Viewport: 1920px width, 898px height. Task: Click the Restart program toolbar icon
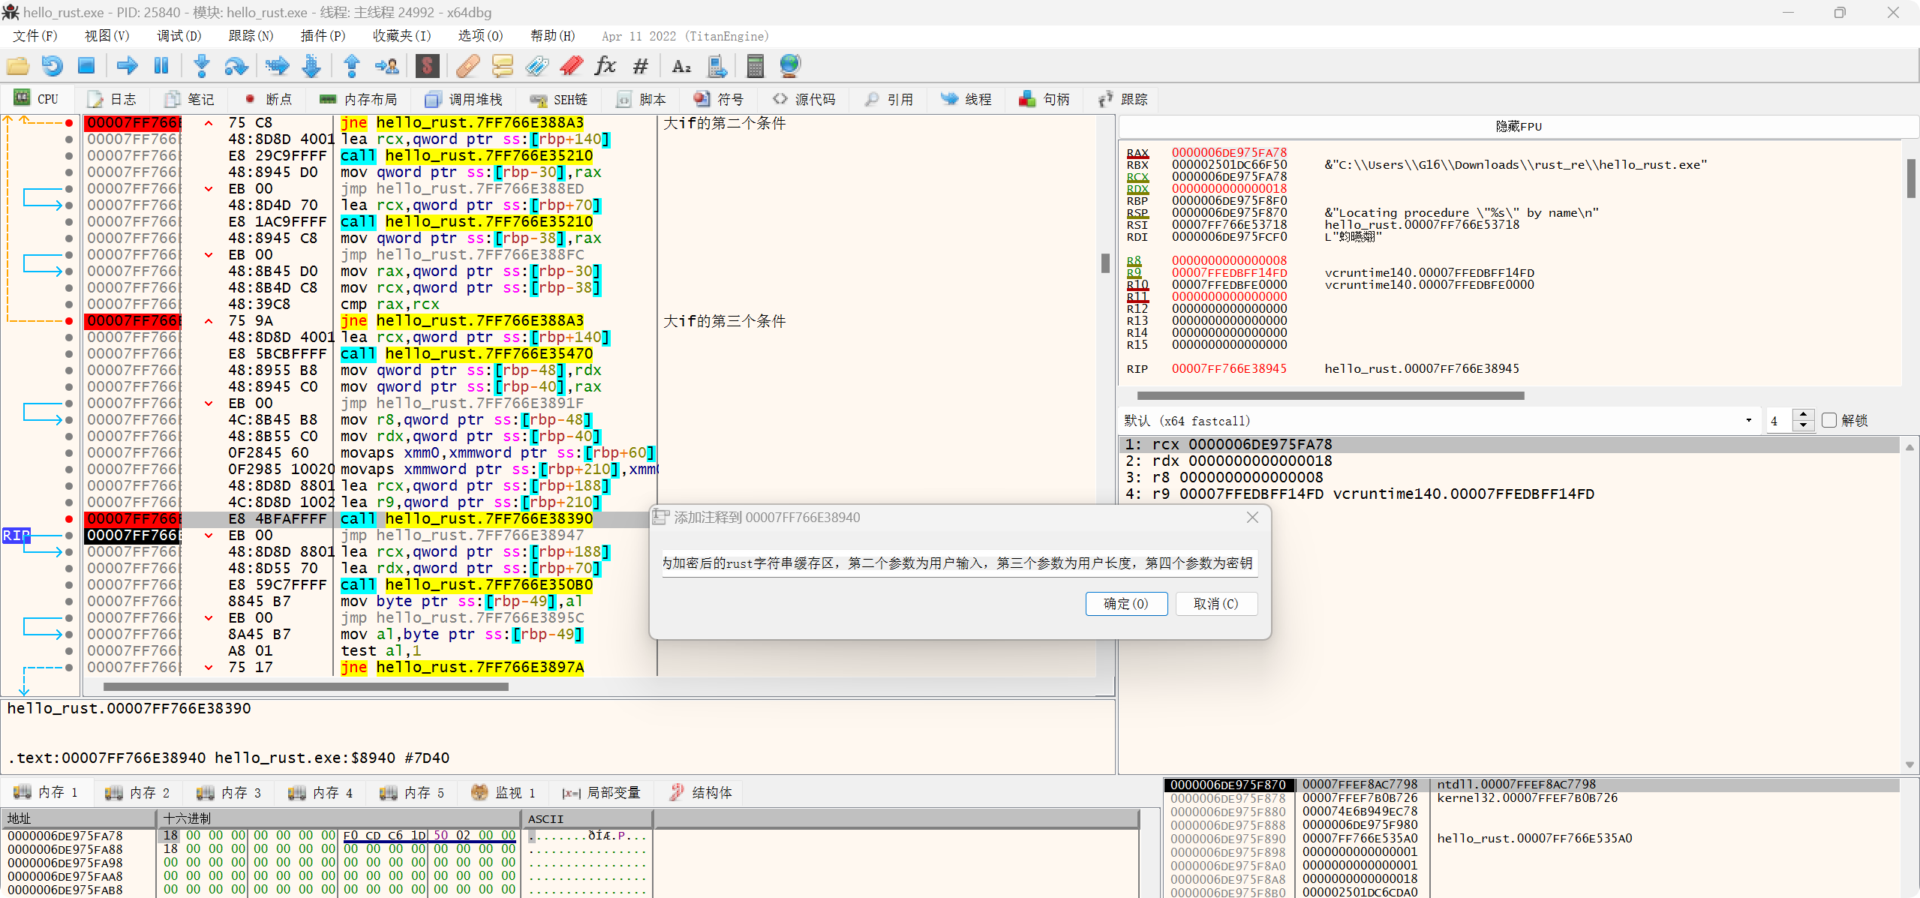tap(52, 66)
